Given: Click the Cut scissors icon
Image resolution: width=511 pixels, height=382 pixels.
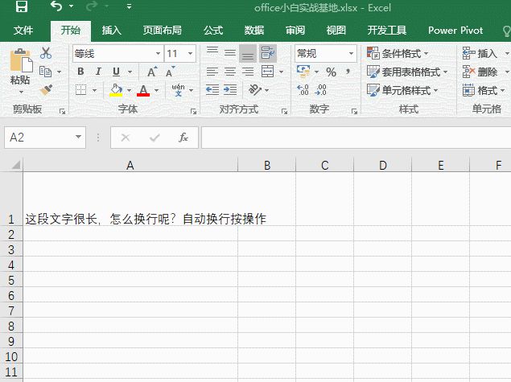Looking at the screenshot, I should tap(46, 53).
